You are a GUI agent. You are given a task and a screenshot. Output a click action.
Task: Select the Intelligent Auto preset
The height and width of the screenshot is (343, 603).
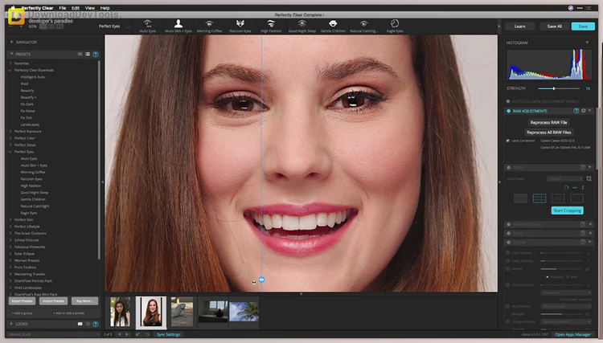point(33,77)
